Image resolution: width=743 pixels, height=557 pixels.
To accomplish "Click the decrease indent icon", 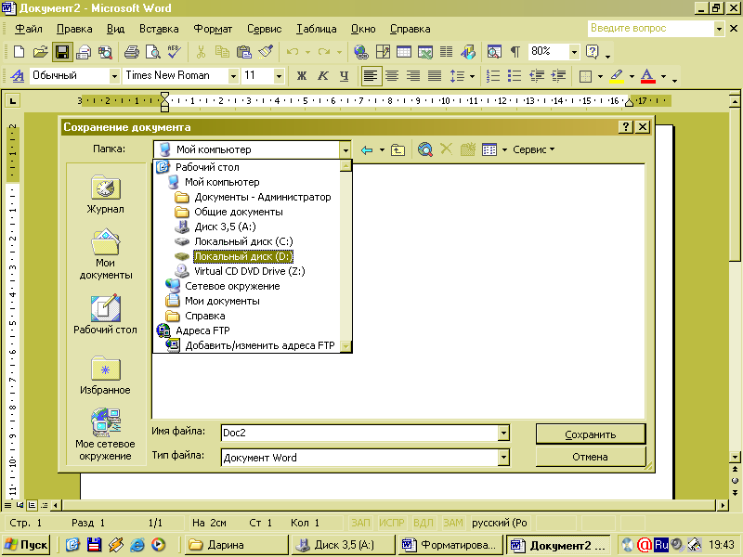I will pyautogui.click(x=537, y=76).
